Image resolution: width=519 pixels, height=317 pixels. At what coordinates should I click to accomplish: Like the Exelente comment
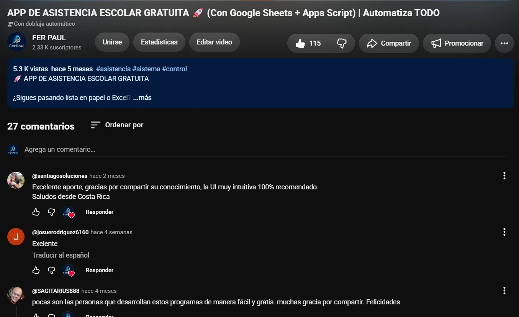pyautogui.click(x=36, y=270)
